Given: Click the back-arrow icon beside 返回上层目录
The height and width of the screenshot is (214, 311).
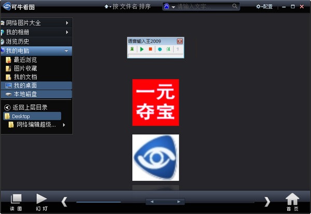Looking at the screenshot, I should 7,108.
